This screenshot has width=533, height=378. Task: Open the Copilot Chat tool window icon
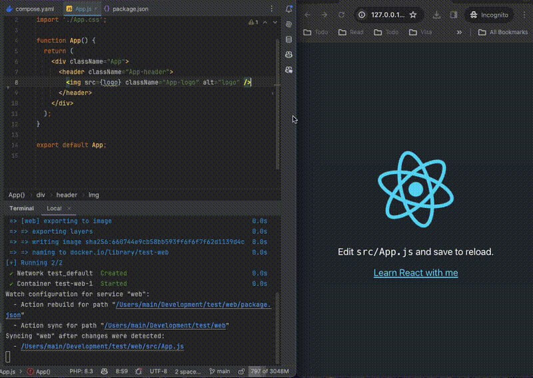click(288, 70)
